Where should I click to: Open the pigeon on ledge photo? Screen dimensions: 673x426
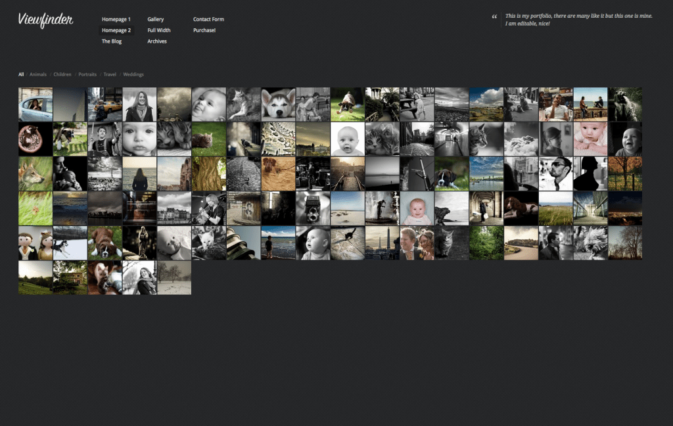click(243, 139)
